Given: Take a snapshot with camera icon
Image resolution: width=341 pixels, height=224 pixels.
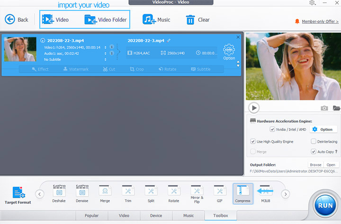Looking at the screenshot, I should point(324,108).
